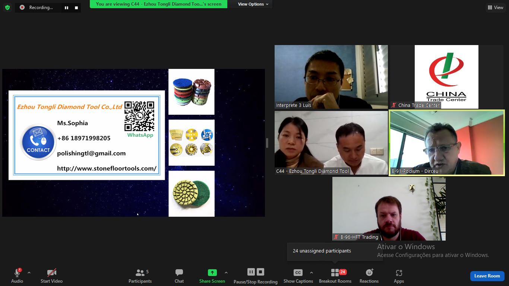Click the six yellow grinding tools image
Screen dimensions: 509x286
click(x=192, y=143)
